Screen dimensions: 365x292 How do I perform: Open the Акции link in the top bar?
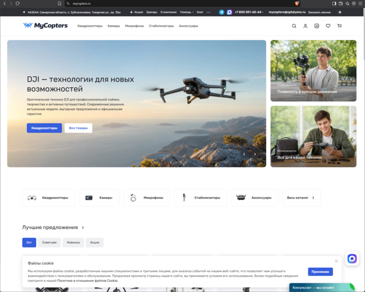tap(137, 12)
